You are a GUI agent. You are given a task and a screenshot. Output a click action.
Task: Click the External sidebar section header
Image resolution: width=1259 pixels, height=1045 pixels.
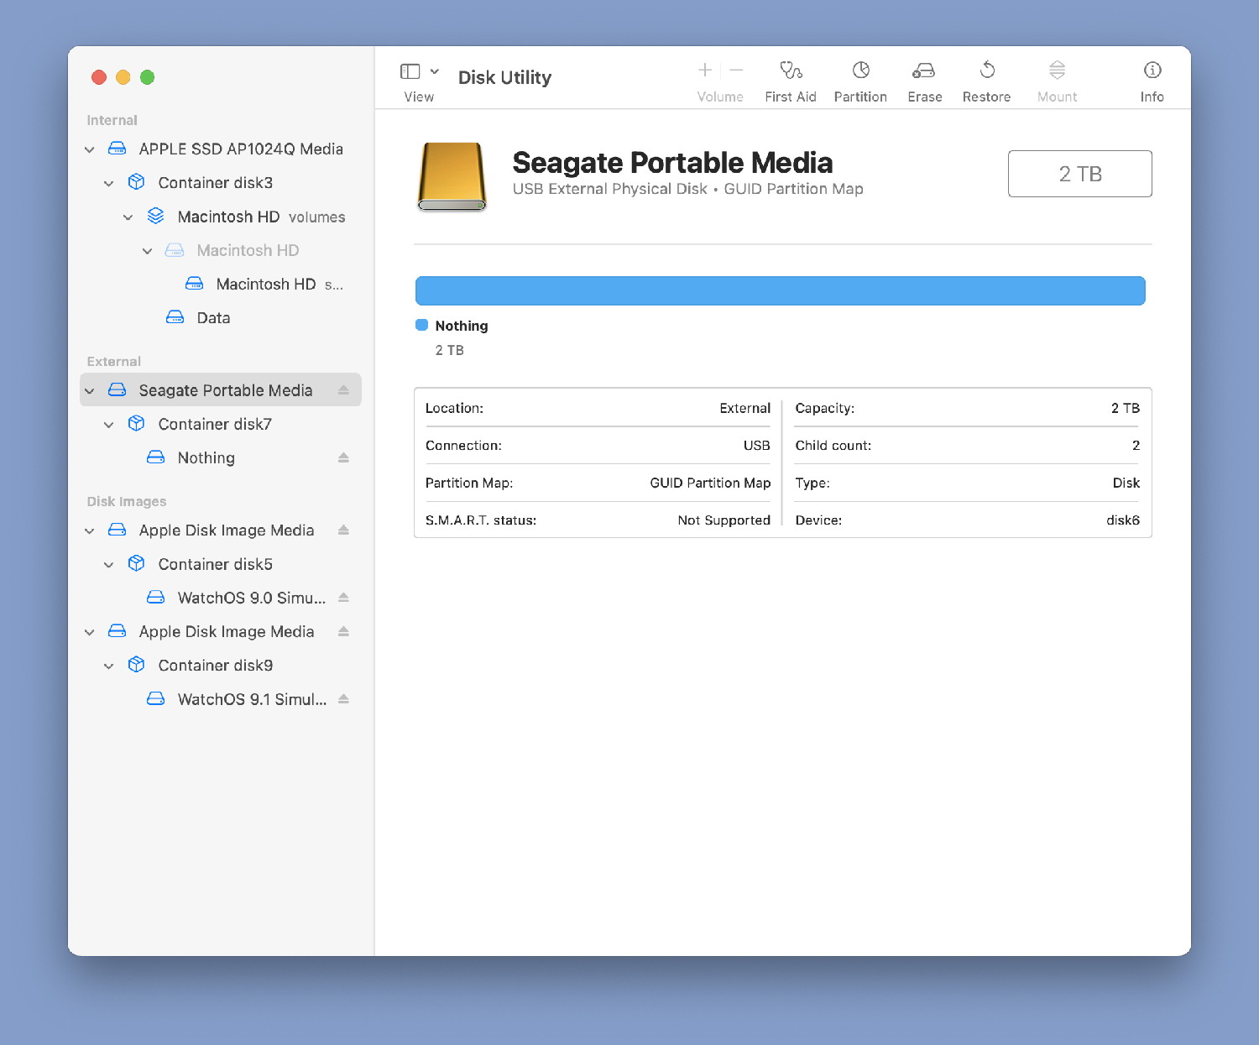[114, 362]
